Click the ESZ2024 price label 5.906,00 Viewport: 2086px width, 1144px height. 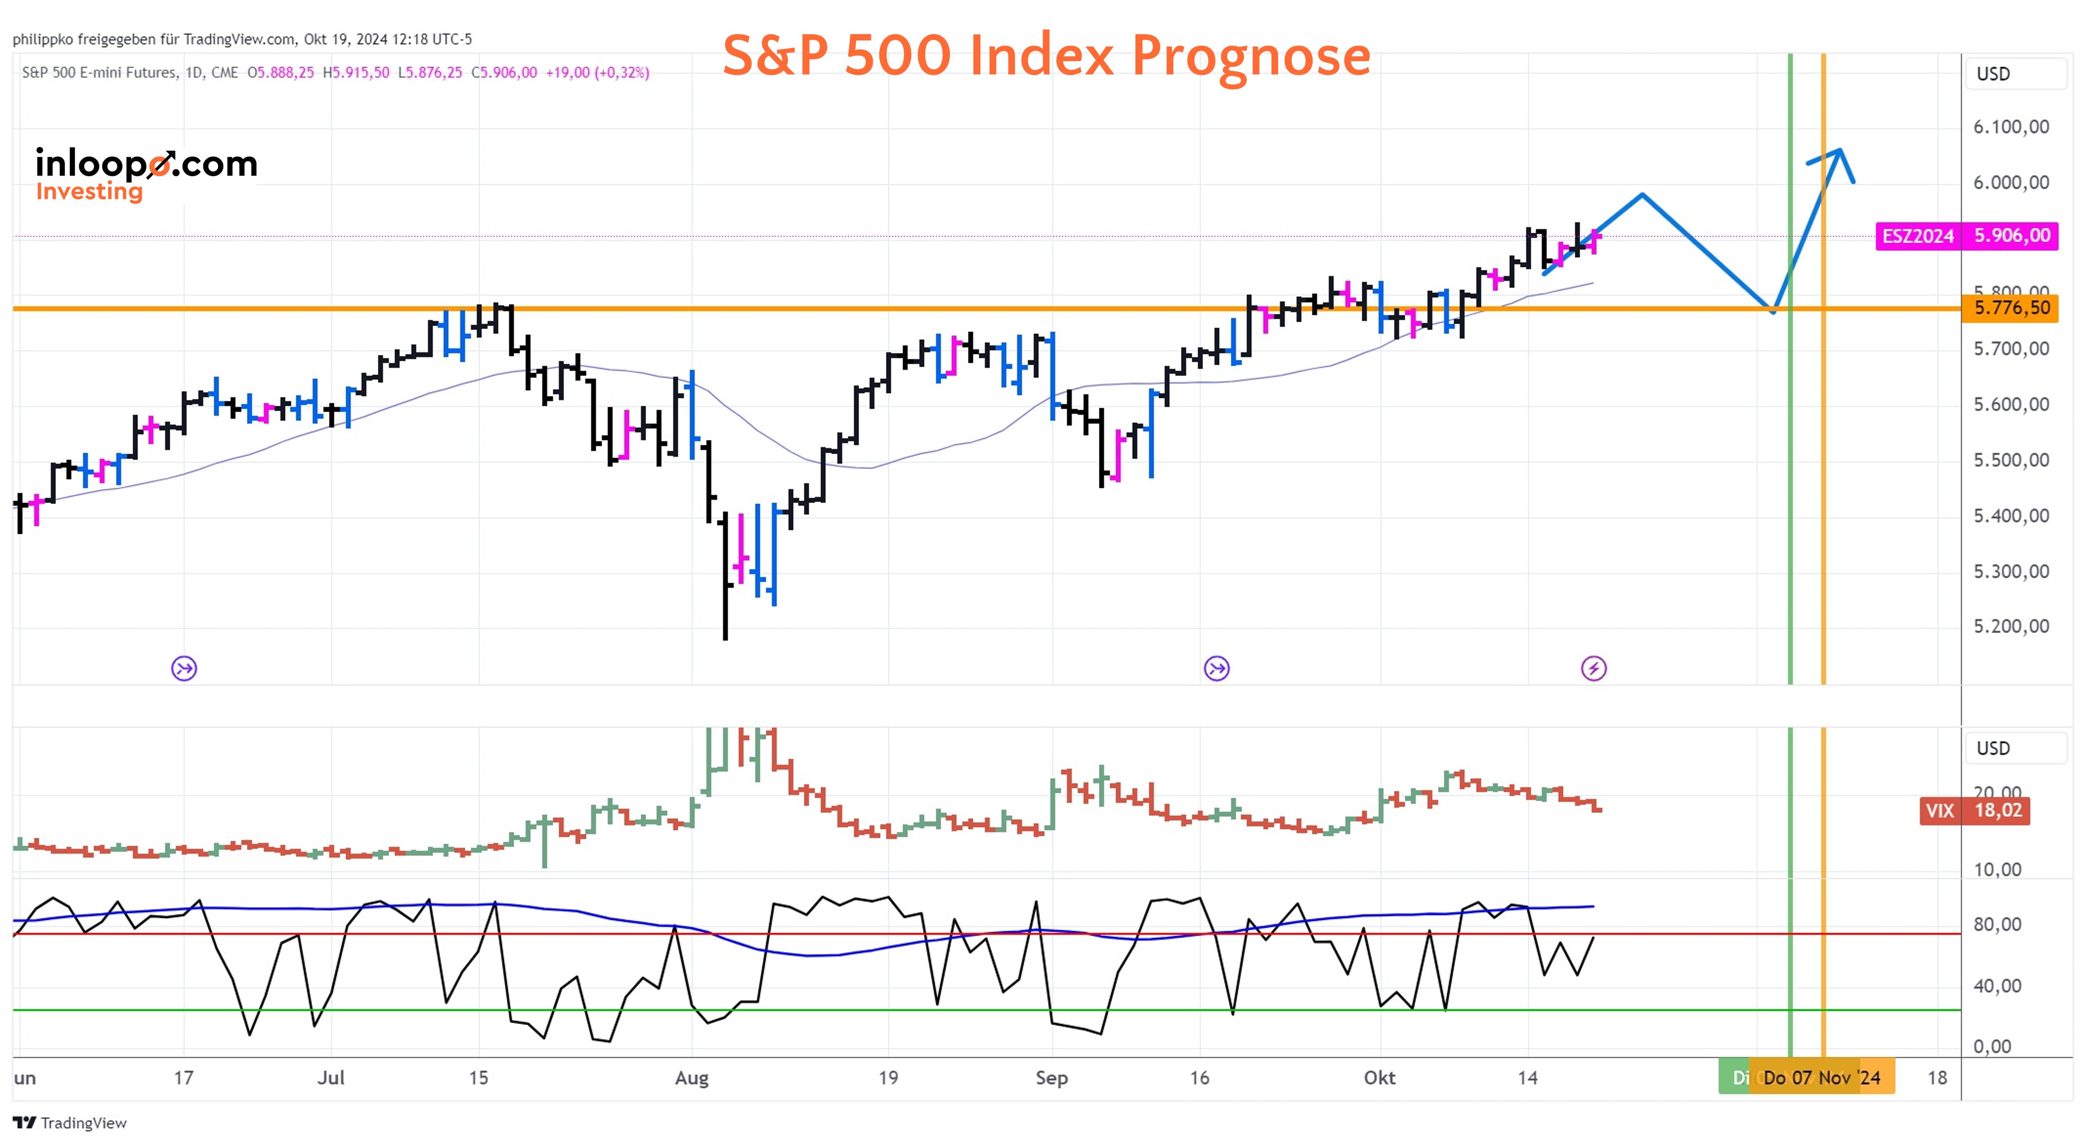pos(1966,236)
